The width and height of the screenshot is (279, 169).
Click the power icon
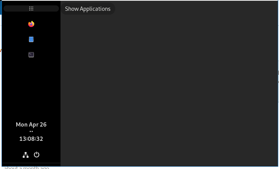(x=37, y=155)
